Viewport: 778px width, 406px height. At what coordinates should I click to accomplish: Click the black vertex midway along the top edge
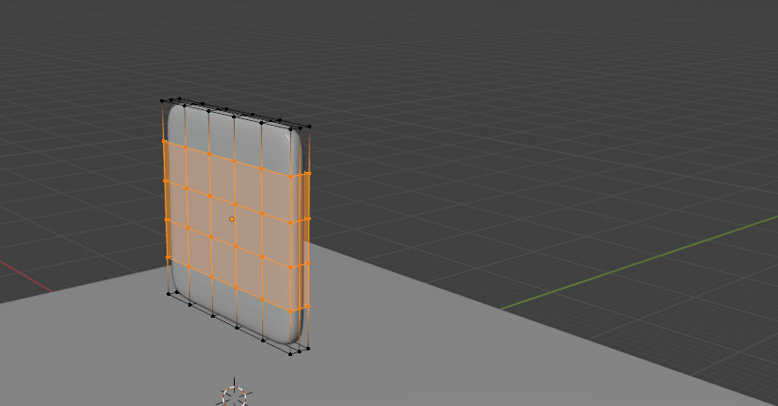[234, 116]
